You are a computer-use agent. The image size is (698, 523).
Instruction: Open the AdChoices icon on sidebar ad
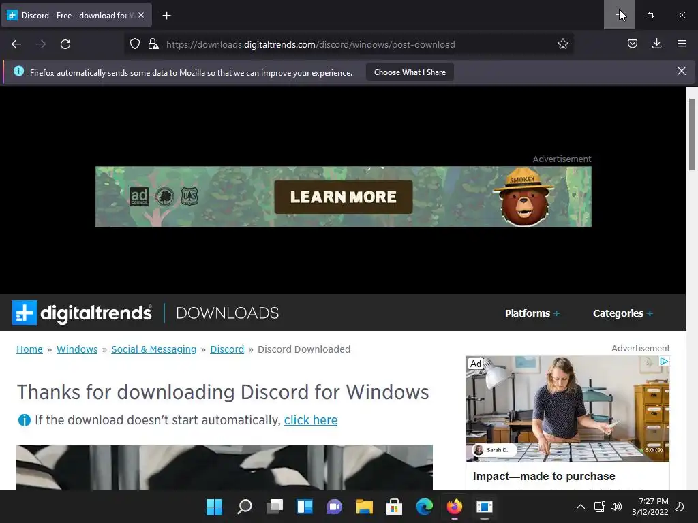coord(664,362)
